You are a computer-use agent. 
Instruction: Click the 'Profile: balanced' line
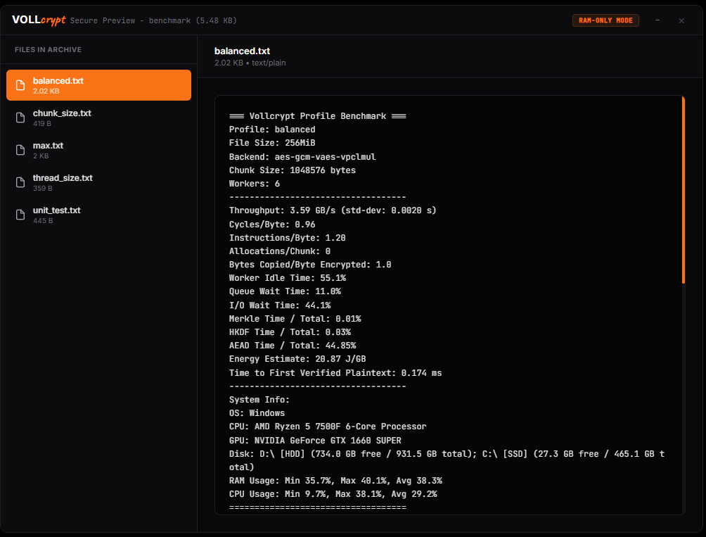tap(272, 129)
